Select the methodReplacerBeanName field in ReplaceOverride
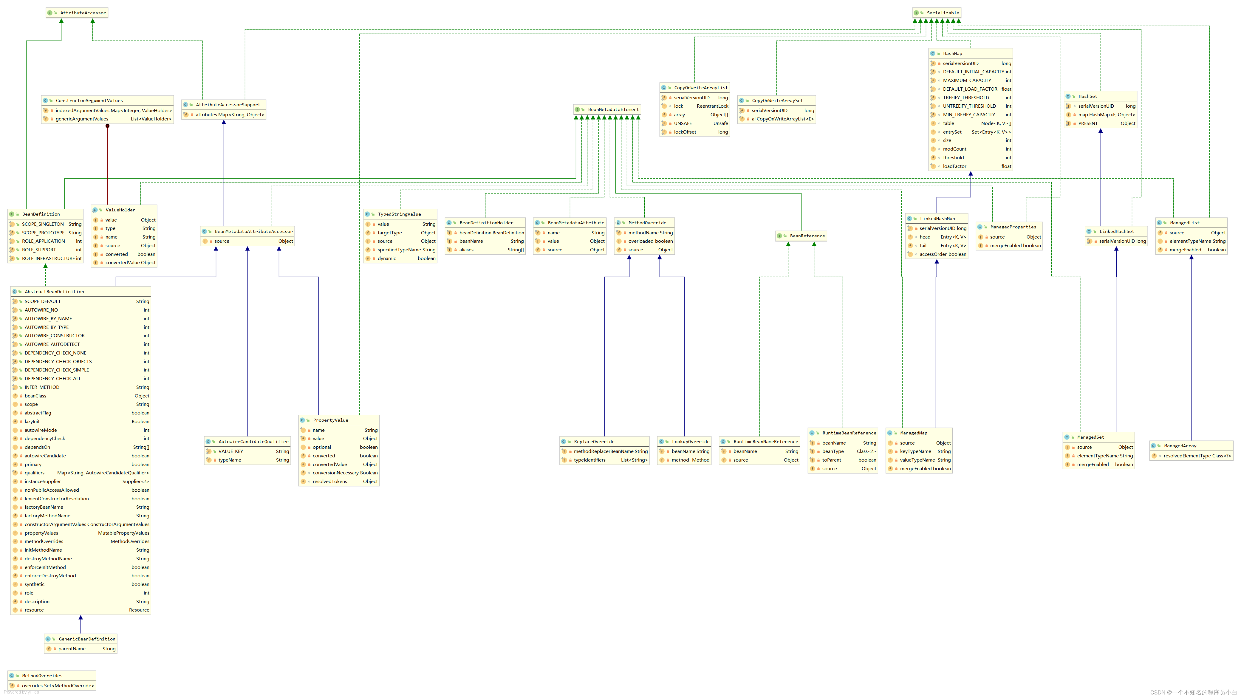 605,452
